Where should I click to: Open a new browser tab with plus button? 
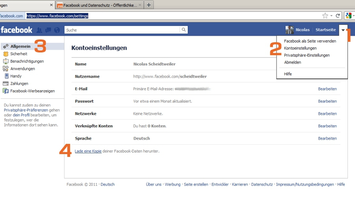(149, 5)
